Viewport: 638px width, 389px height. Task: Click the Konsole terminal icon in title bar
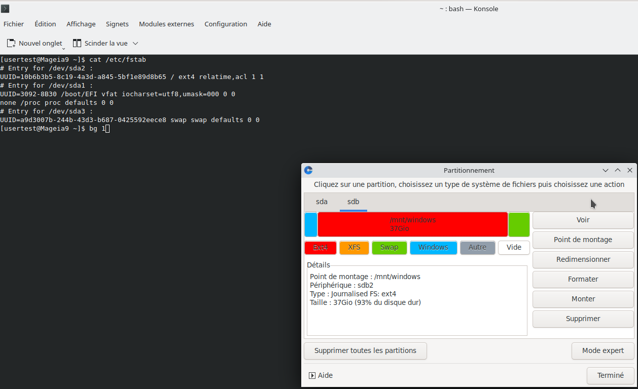[5, 9]
